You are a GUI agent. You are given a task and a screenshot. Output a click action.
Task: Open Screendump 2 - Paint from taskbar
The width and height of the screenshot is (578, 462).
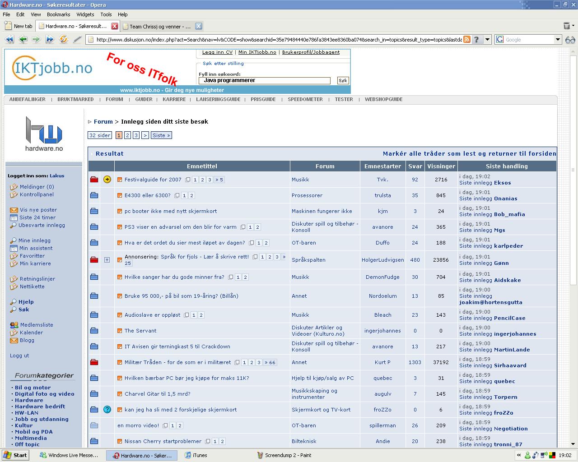[284, 455]
